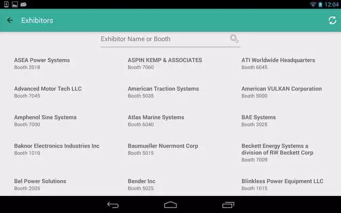Open ASPIN KEMP & ASSOCIATES exhibitor

point(165,63)
